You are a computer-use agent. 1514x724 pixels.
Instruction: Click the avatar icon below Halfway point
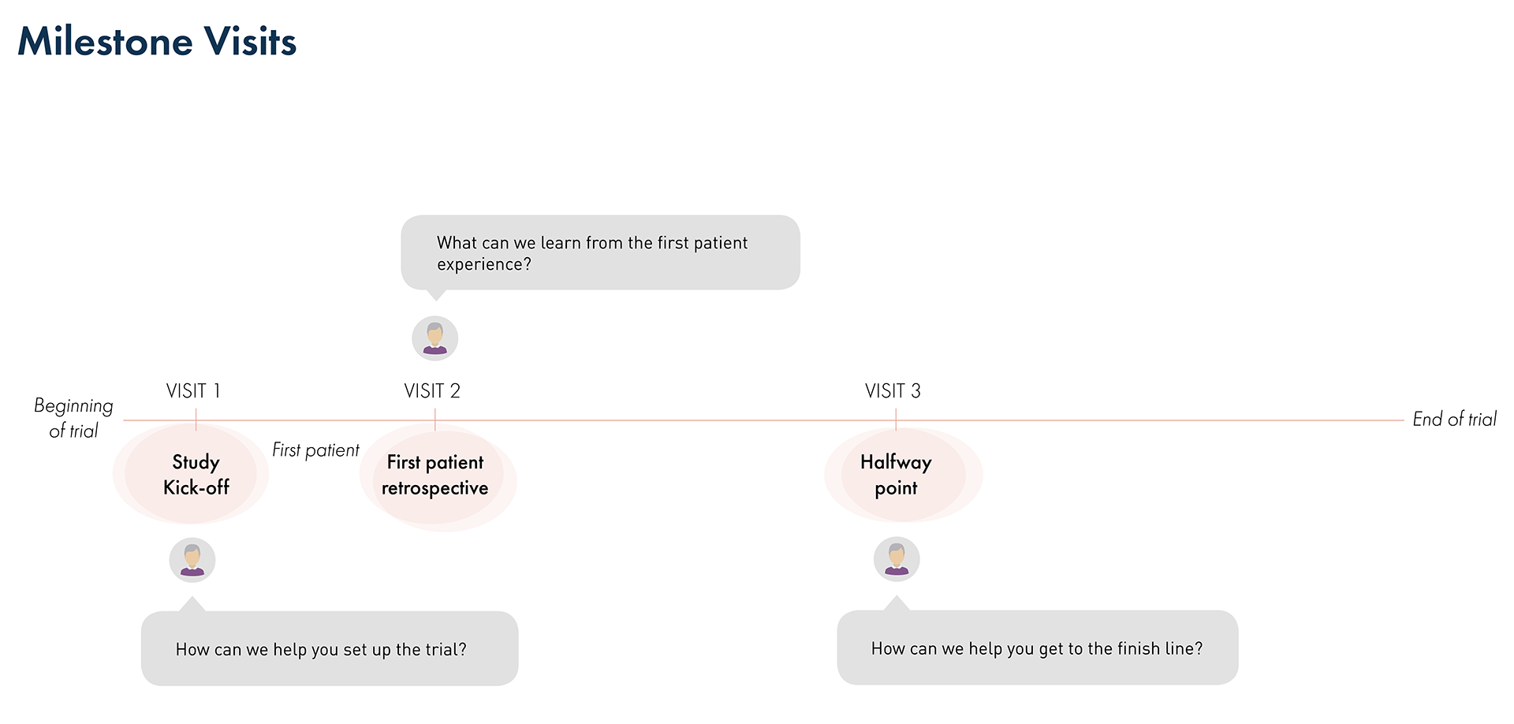click(x=897, y=559)
